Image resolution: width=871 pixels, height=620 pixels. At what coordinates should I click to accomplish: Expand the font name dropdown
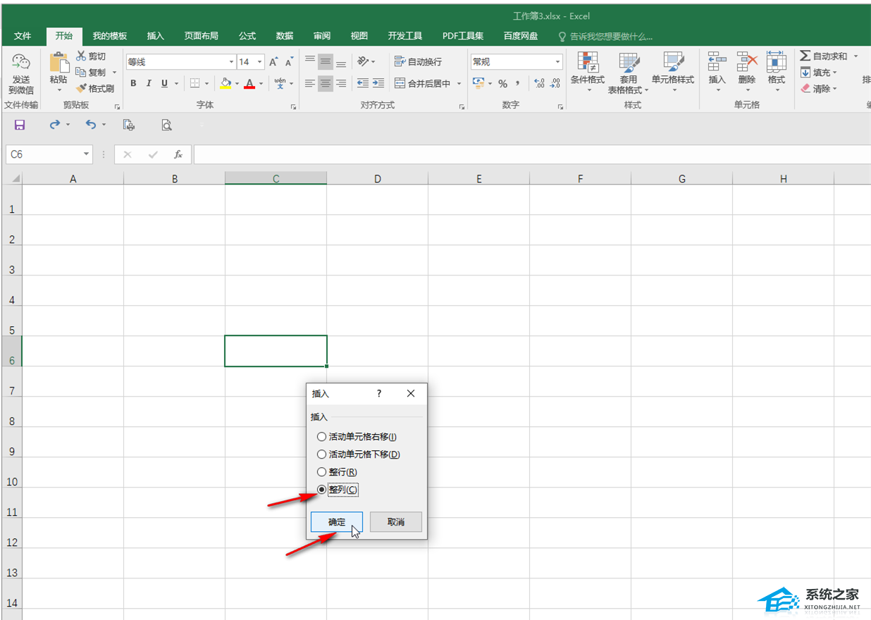(230, 62)
